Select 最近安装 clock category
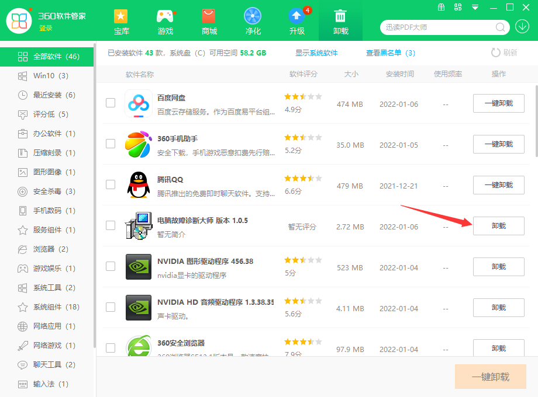Viewport: 538px width, 397px height. (47, 95)
